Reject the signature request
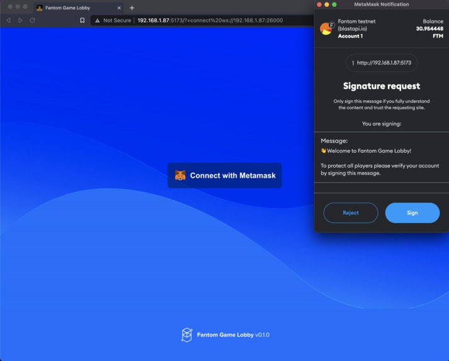The width and height of the screenshot is (449, 361). [351, 213]
